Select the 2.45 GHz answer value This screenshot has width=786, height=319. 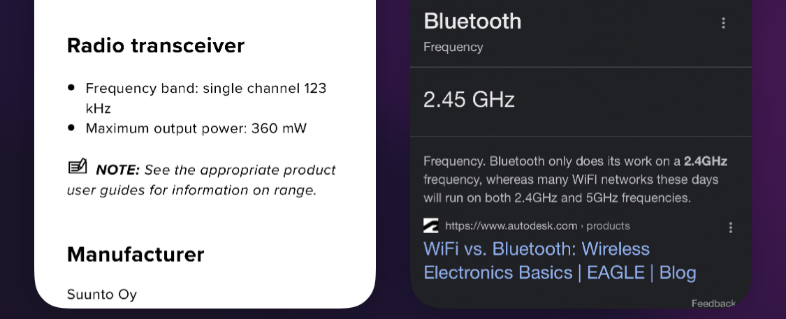coord(469,99)
